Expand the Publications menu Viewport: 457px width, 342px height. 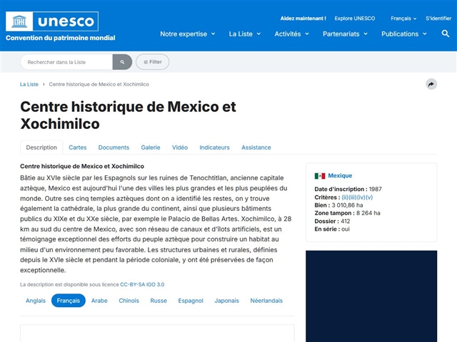pyautogui.click(x=404, y=34)
